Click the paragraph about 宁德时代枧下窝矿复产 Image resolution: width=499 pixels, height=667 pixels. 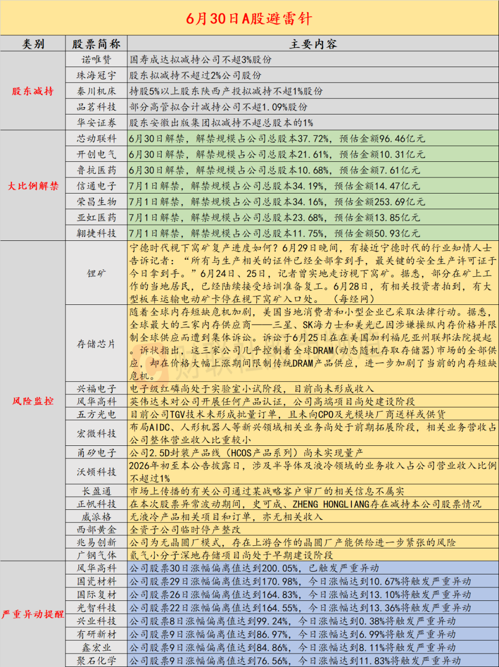pyautogui.click(x=313, y=273)
